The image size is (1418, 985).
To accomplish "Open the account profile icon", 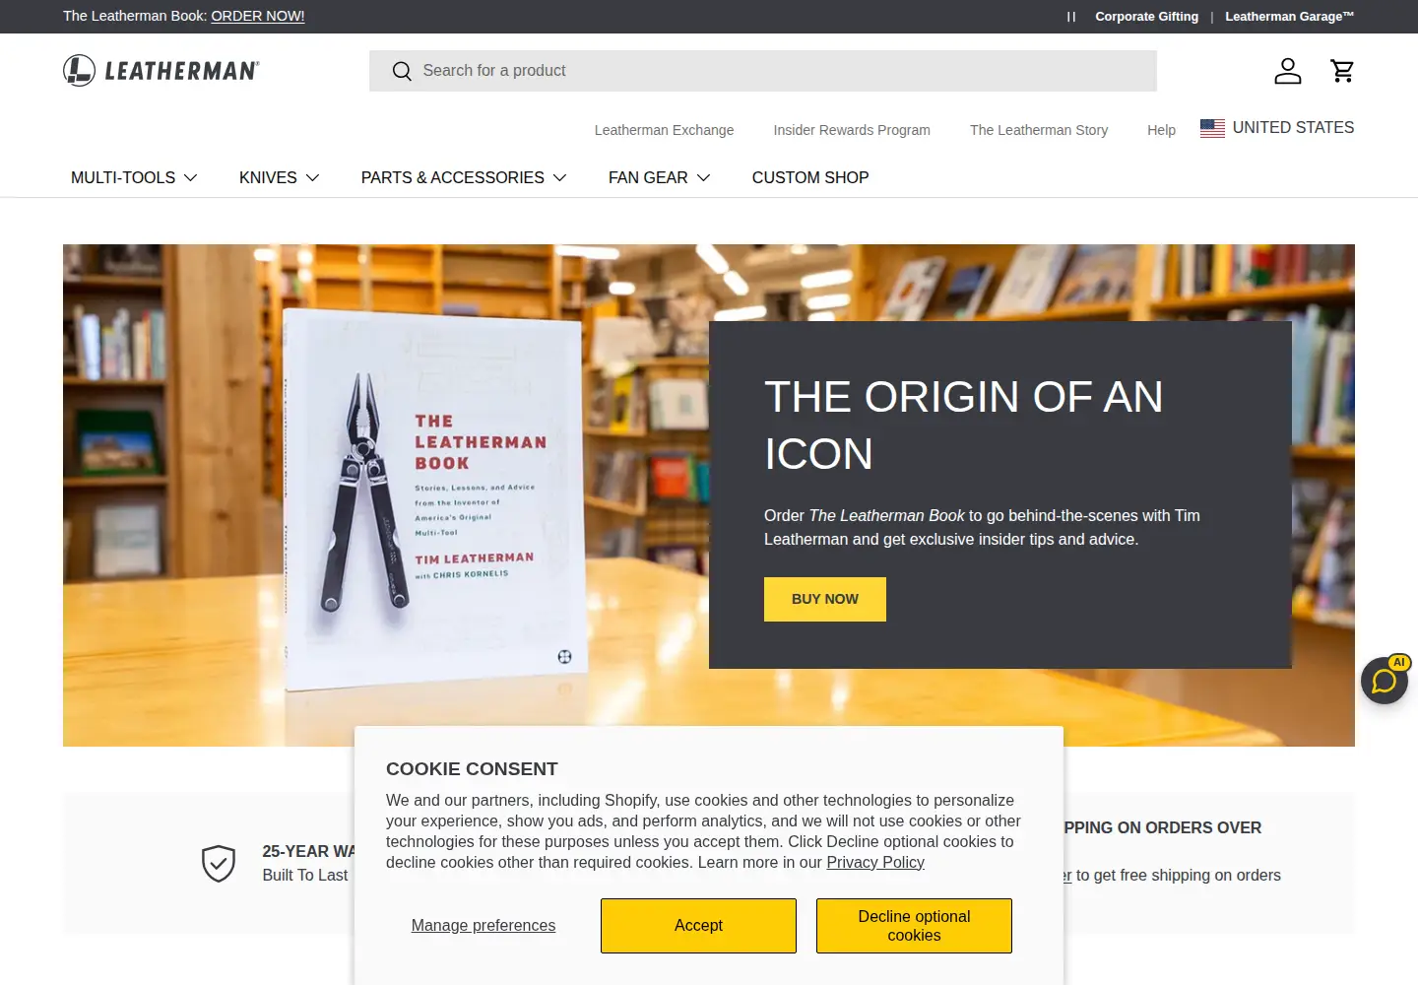I will tap(1287, 71).
